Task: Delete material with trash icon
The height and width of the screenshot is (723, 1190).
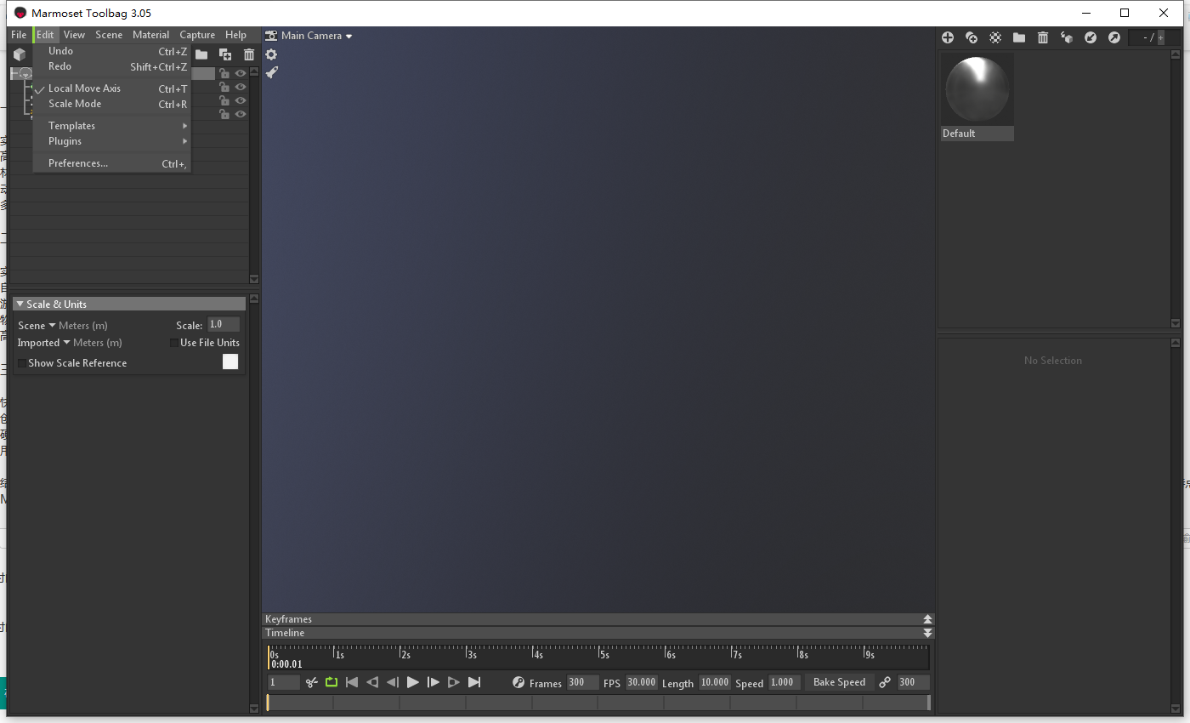Action: (1043, 37)
